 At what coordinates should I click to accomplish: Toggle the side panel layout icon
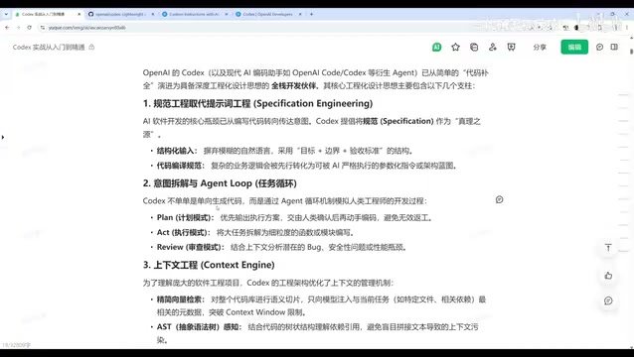tap(614, 47)
